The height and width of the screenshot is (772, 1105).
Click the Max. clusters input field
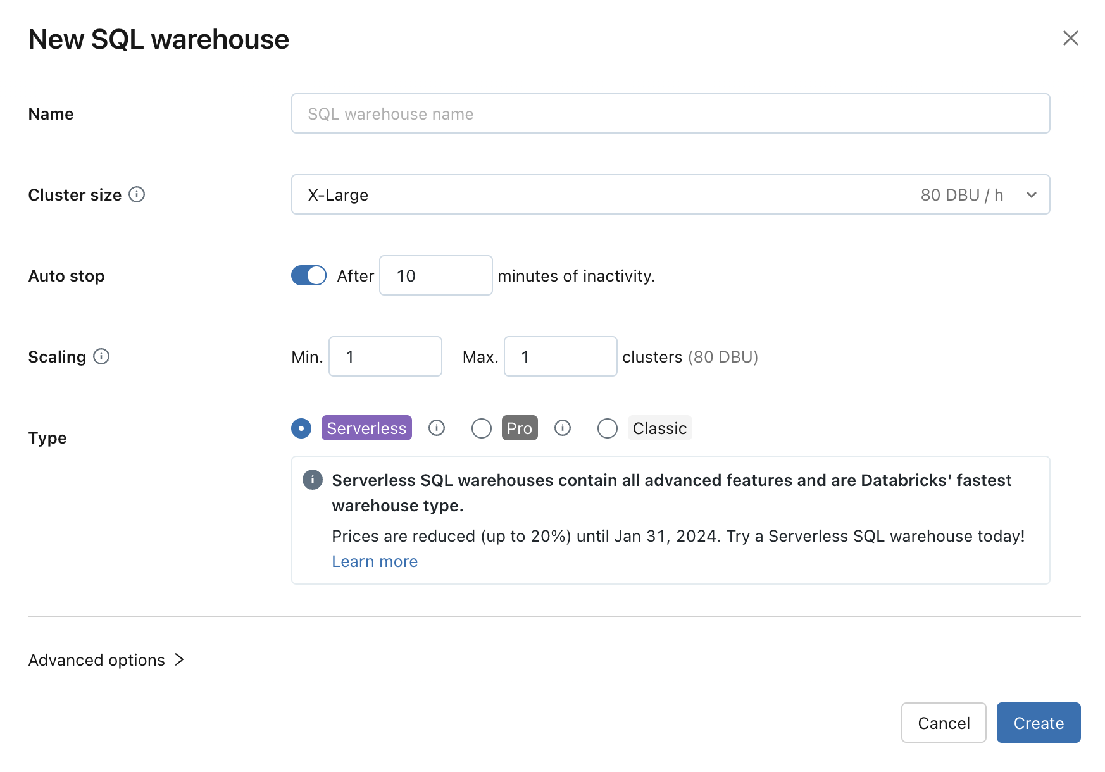pyautogui.click(x=560, y=356)
